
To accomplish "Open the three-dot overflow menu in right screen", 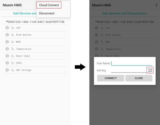I will [x=156, y=5].
